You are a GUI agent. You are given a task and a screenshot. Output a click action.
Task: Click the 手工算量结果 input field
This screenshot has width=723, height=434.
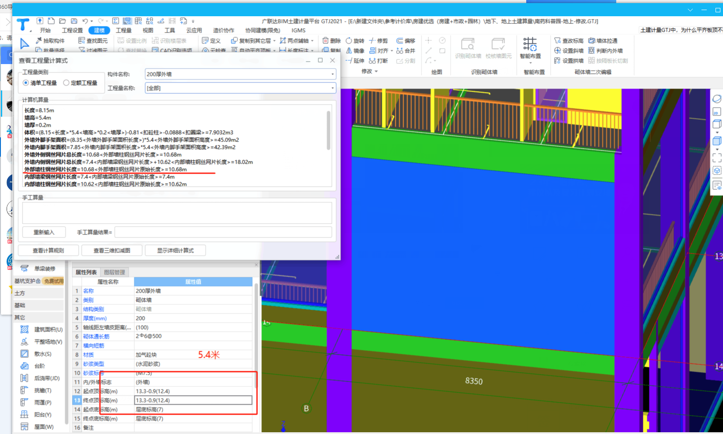(x=223, y=232)
